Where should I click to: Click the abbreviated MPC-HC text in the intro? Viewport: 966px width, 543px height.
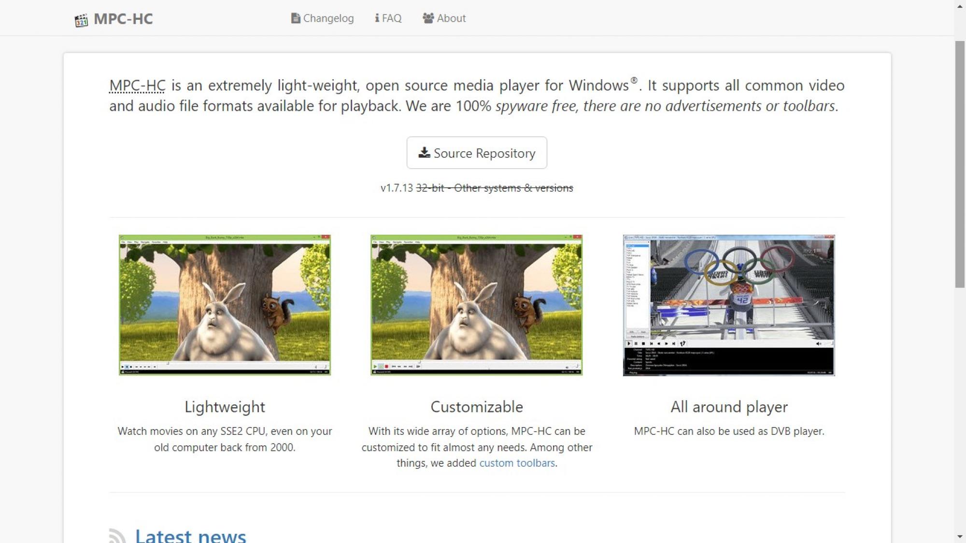pyautogui.click(x=137, y=86)
